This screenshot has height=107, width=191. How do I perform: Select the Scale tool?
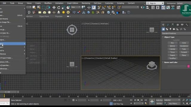(x=64, y=7)
